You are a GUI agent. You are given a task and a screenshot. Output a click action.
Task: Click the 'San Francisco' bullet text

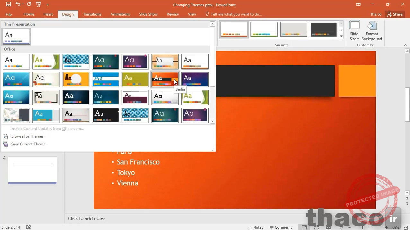point(138,162)
